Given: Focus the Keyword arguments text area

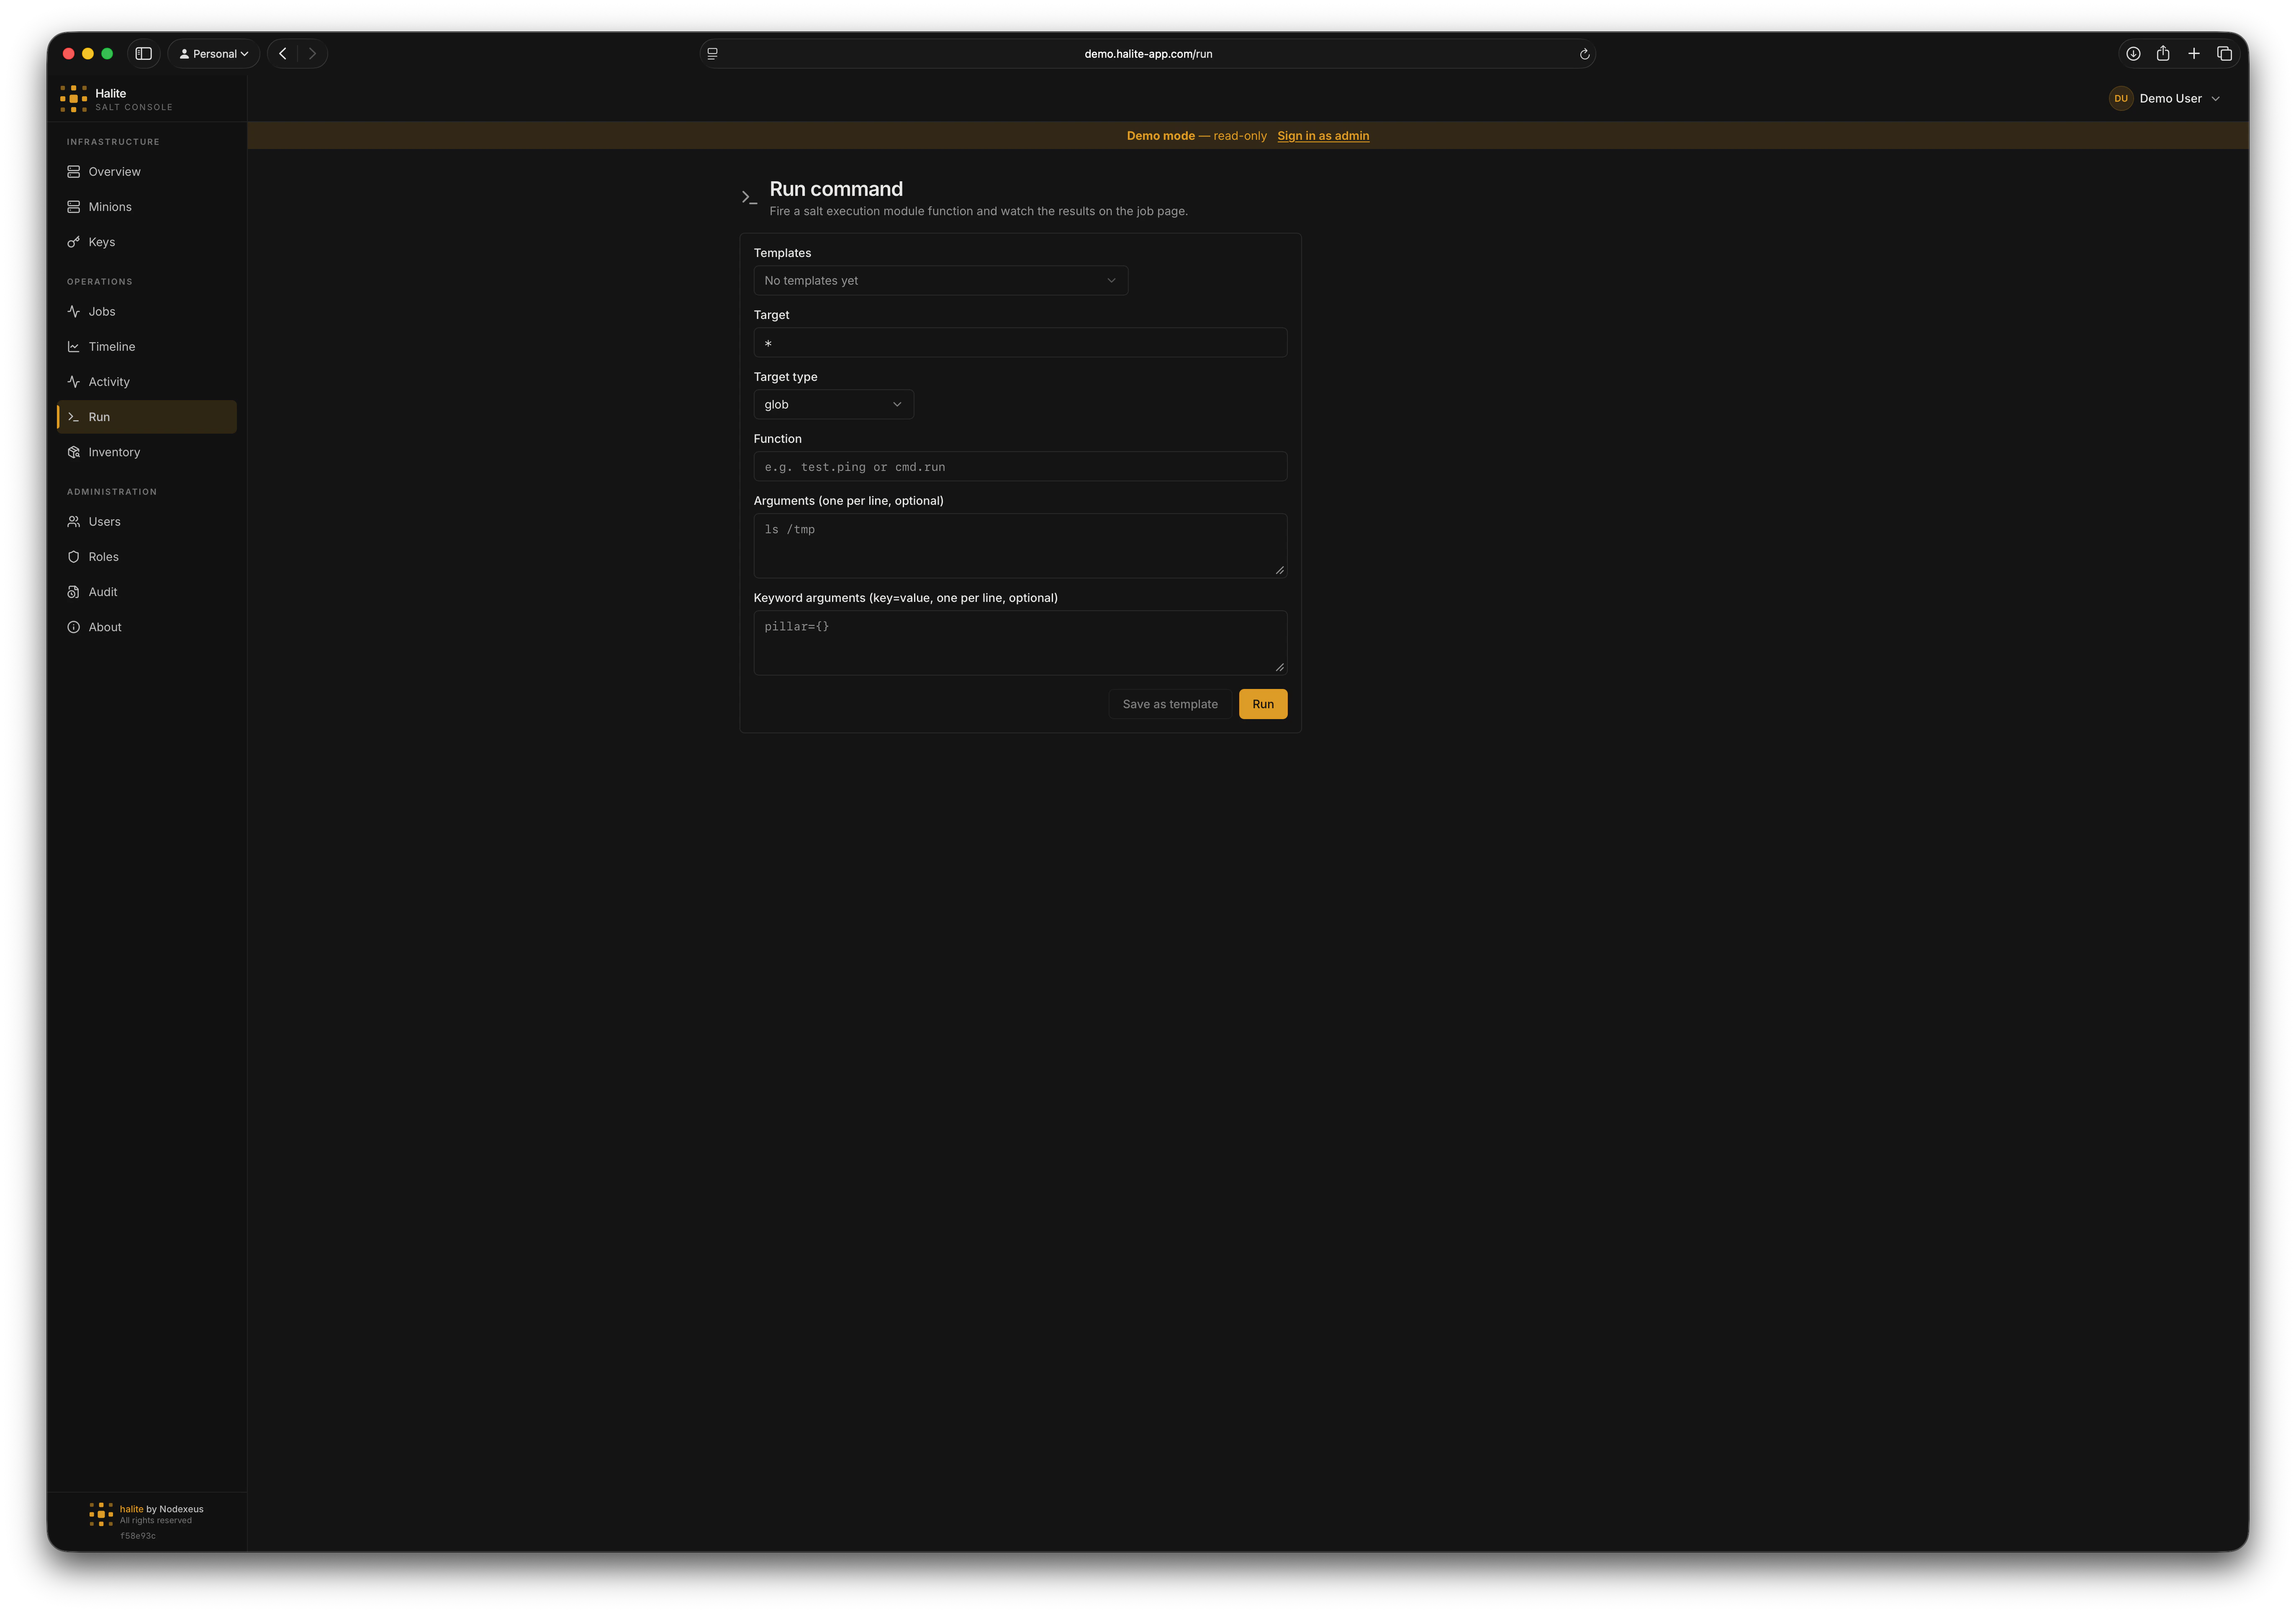Looking at the screenshot, I should 1020,643.
